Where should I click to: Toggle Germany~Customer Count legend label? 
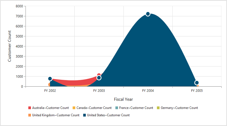pyautogui.click(x=179, y=108)
